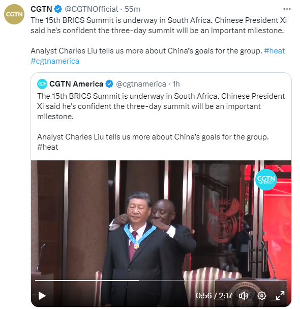This screenshot has height=309, width=300.
Task: Click the CGTN gold profile avatar
Action: pyautogui.click(x=14, y=14)
